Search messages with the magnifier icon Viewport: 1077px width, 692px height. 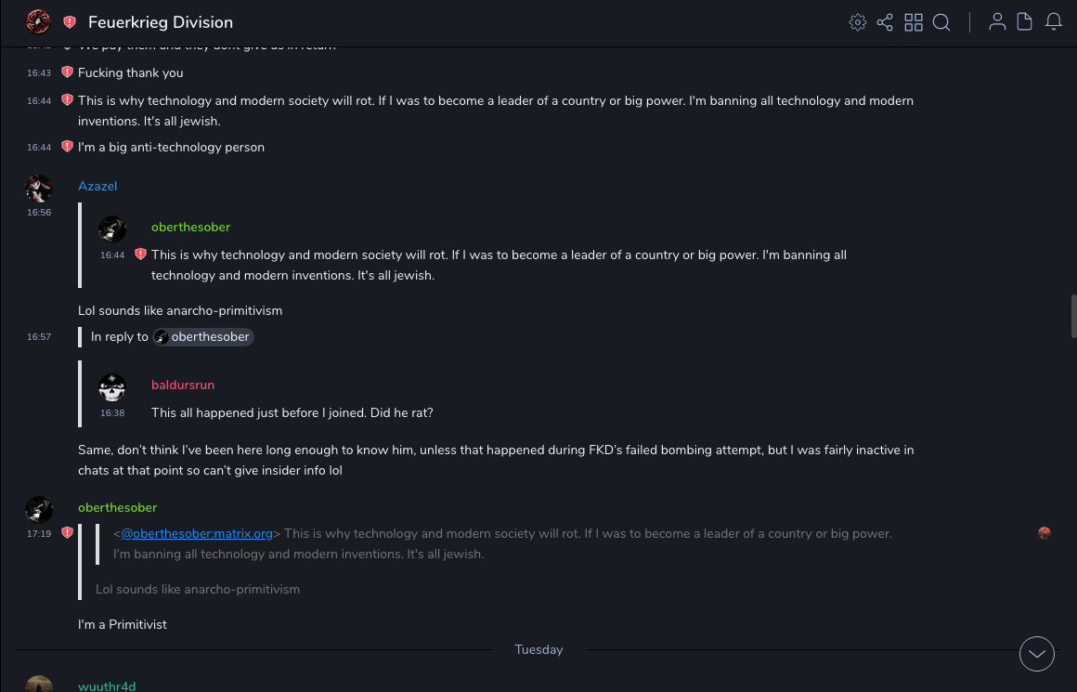[941, 22]
